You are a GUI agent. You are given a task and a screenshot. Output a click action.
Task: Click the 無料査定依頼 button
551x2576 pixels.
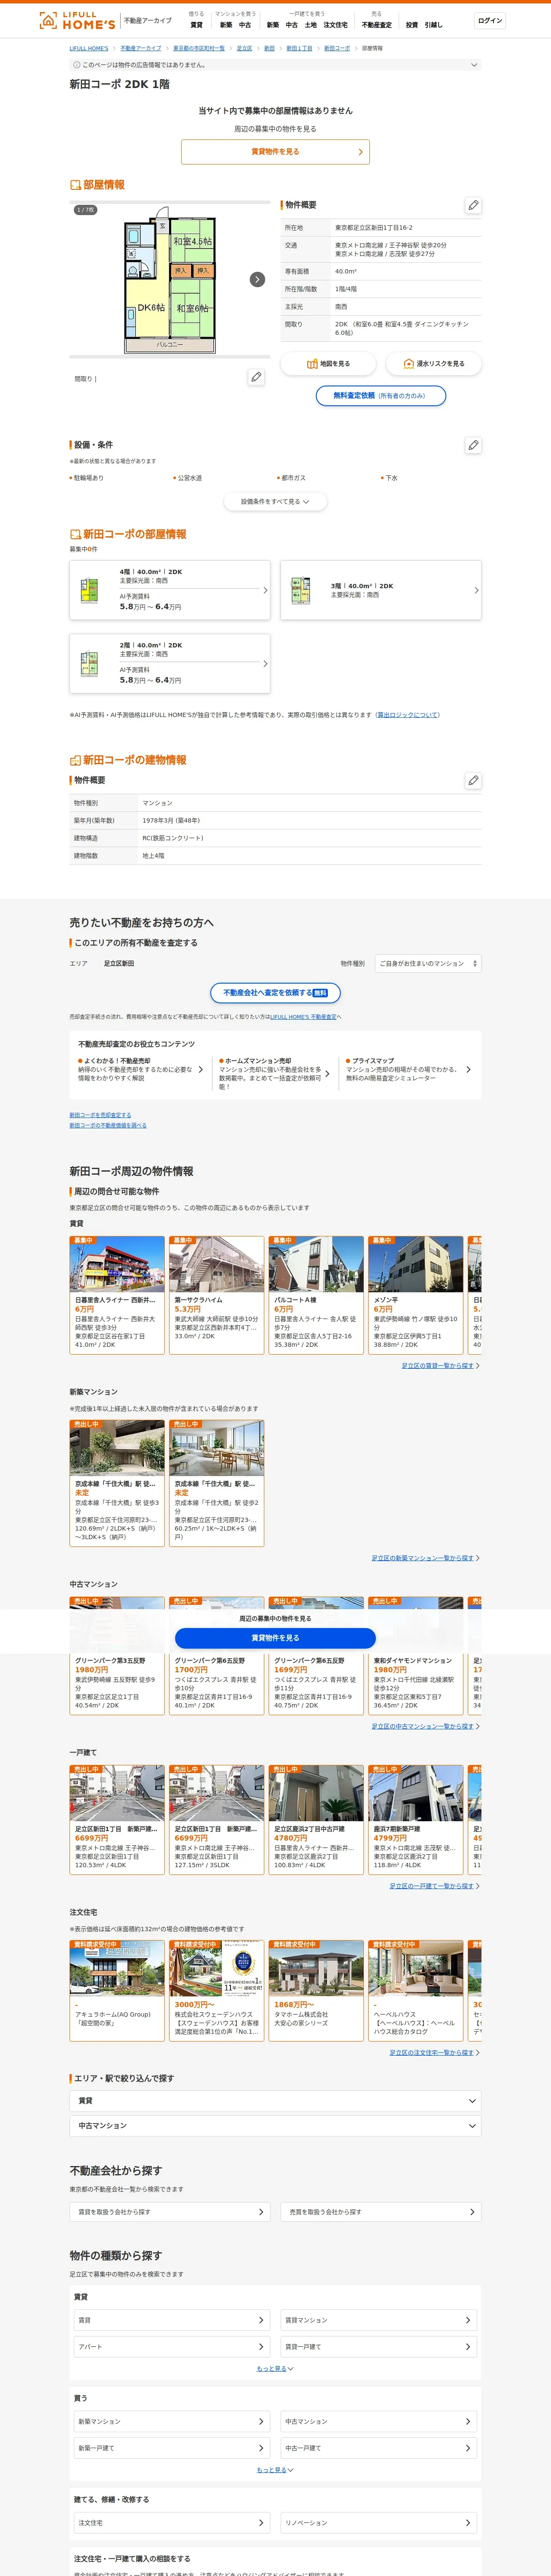point(380,396)
